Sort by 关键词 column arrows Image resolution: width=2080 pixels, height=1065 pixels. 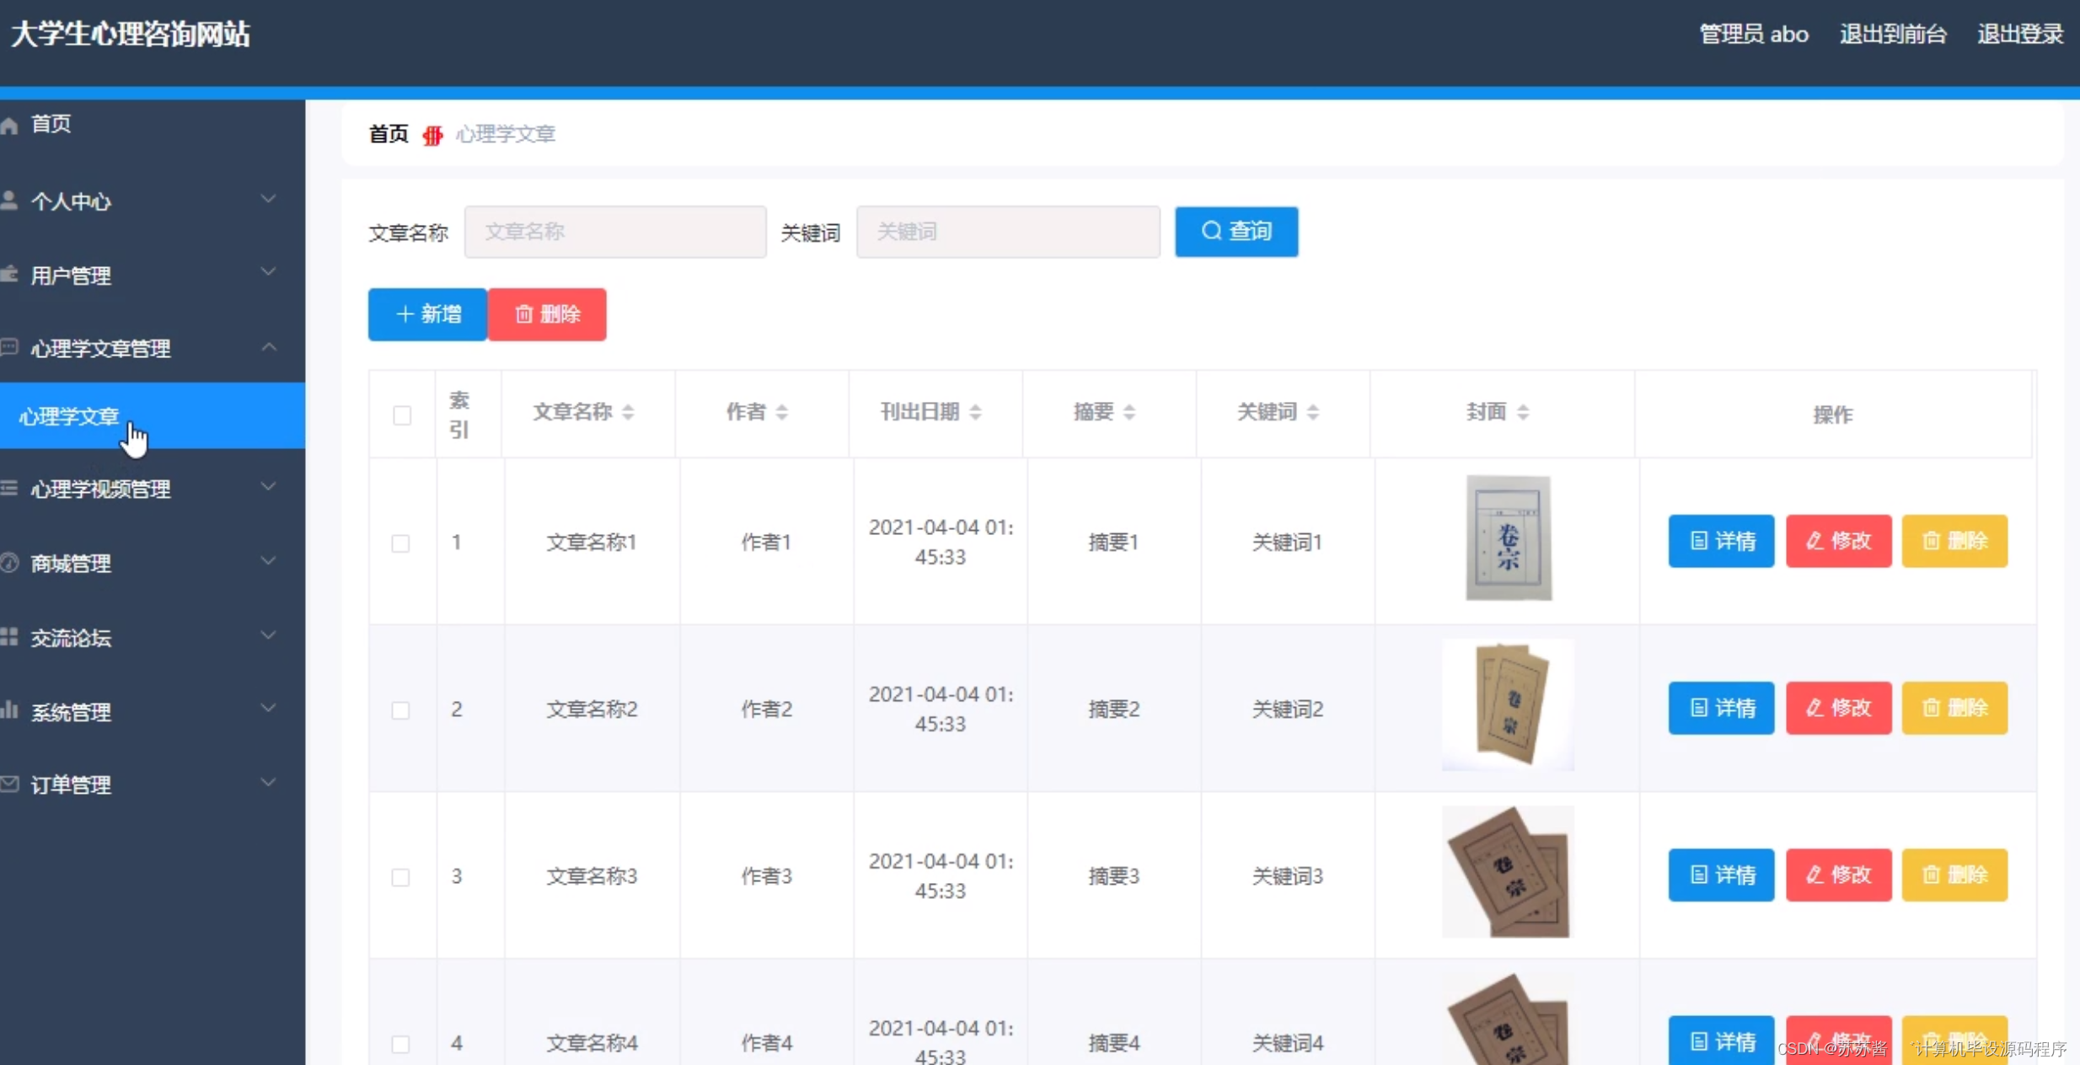1312,412
